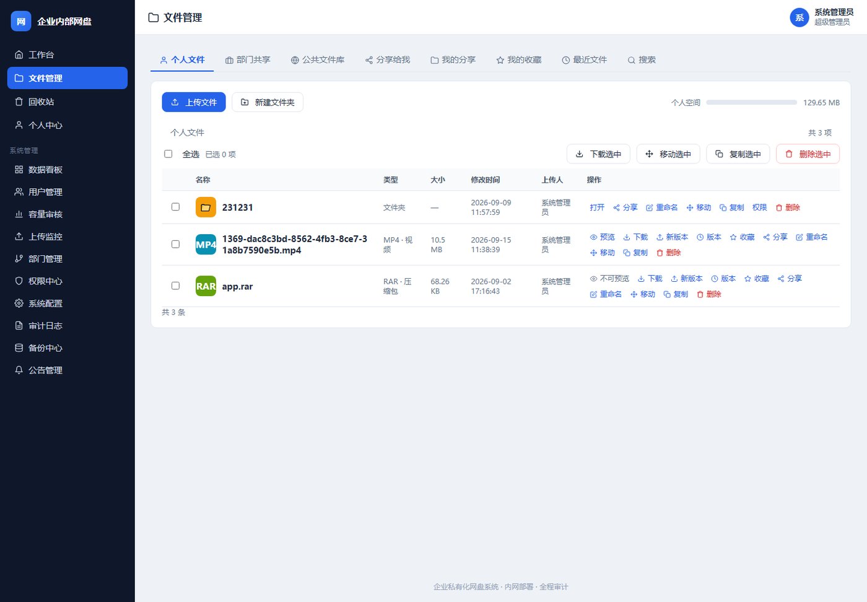Open 上传监控 in sidebar

click(x=68, y=237)
